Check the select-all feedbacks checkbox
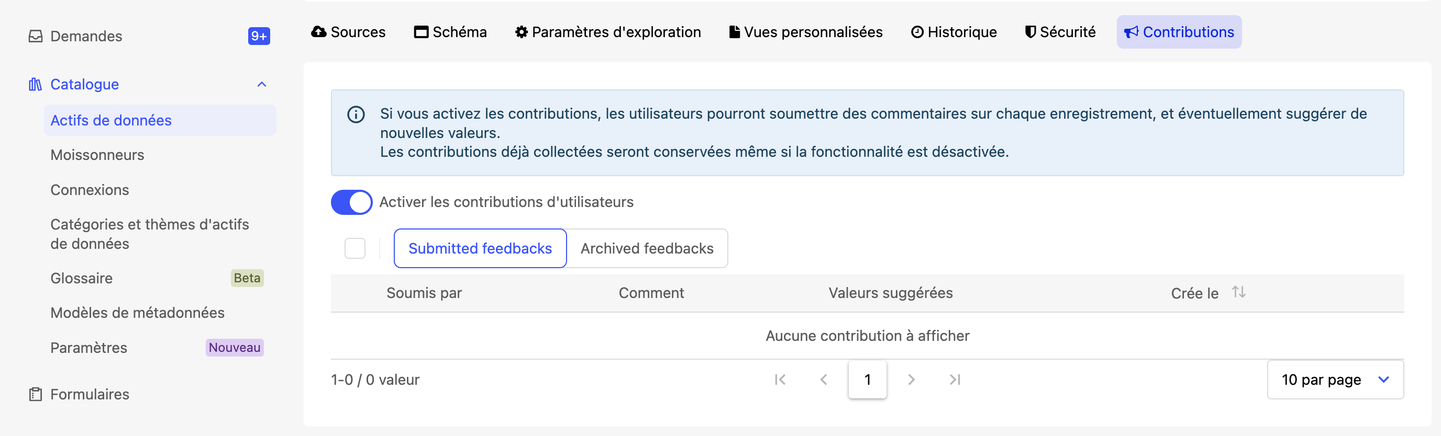 point(354,248)
